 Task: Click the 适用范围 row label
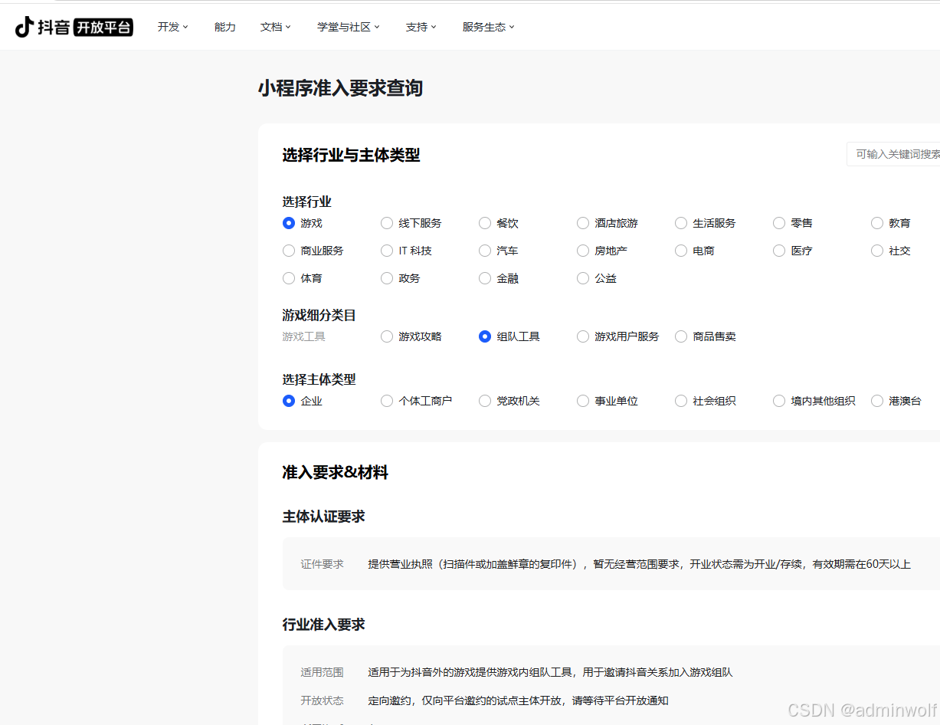coord(322,672)
